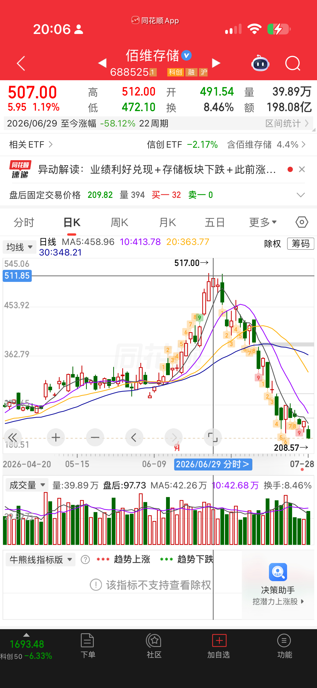The height and width of the screenshot is (688, 317).
Task: Switch chart to fullscreen landscape icon
Action: point(213,438)
